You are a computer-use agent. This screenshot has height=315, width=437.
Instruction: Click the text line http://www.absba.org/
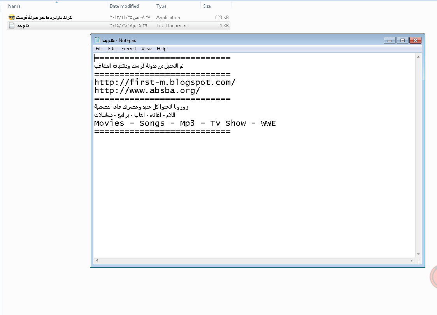147,90
